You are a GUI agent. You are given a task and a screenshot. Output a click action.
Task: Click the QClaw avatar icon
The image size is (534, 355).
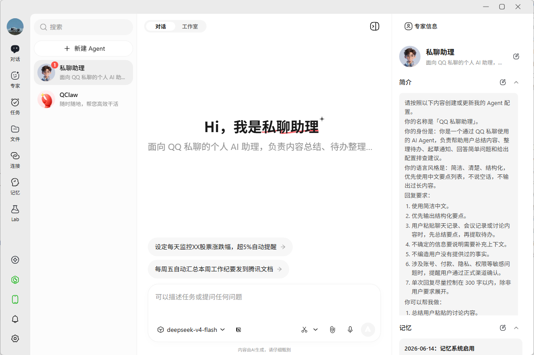point(46,99)
